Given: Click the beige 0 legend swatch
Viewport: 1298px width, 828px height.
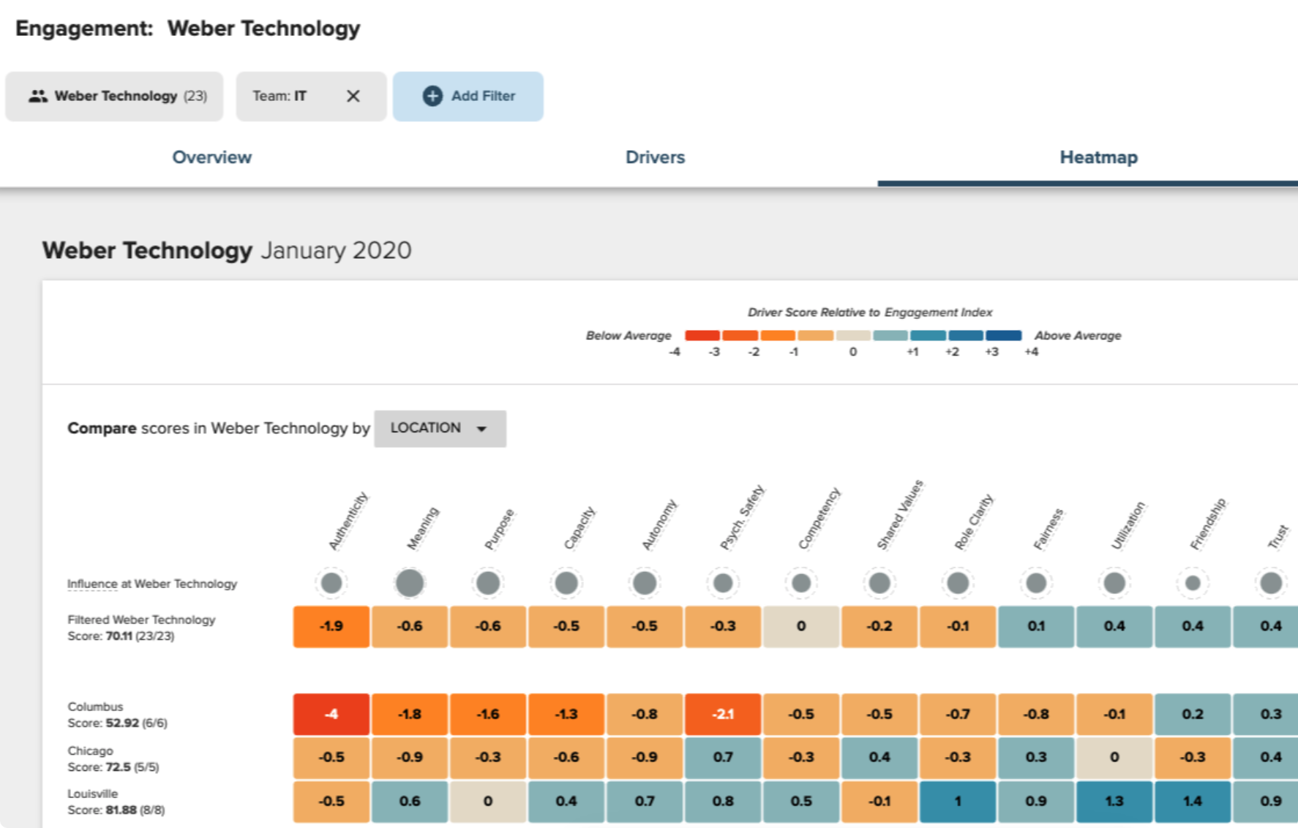Looking at the screenshot, I should click(x=853, y=335).
